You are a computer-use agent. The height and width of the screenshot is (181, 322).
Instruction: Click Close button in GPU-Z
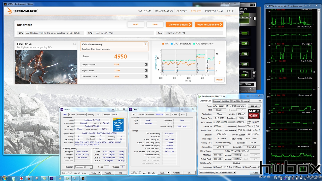(x=256, y=173)
